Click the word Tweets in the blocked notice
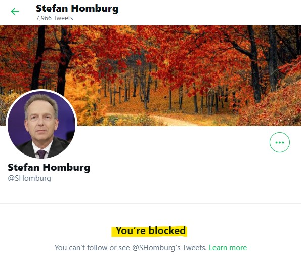The width and height of the screenshot is (301, 270). click(194, 248)
